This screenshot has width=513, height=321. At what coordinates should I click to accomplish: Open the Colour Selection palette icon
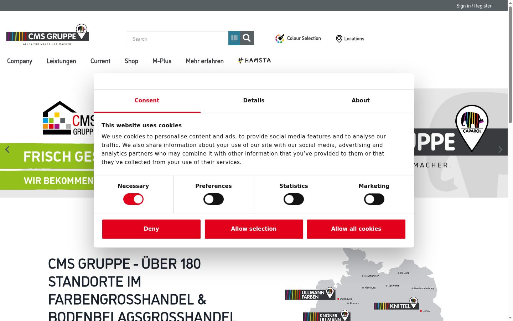(280, 39)
